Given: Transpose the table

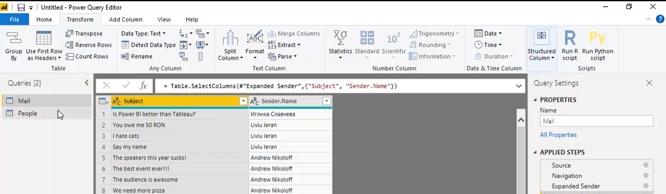Looking at the screenshot, I should click(84, 34).
